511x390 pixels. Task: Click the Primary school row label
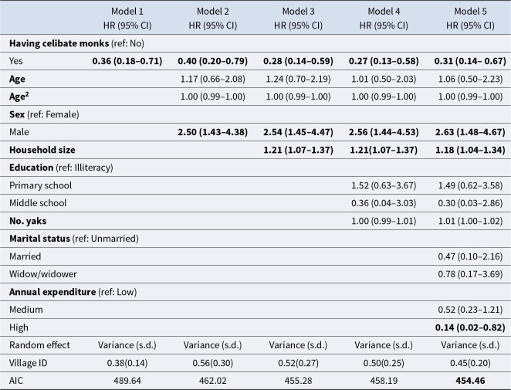(40, 185)
